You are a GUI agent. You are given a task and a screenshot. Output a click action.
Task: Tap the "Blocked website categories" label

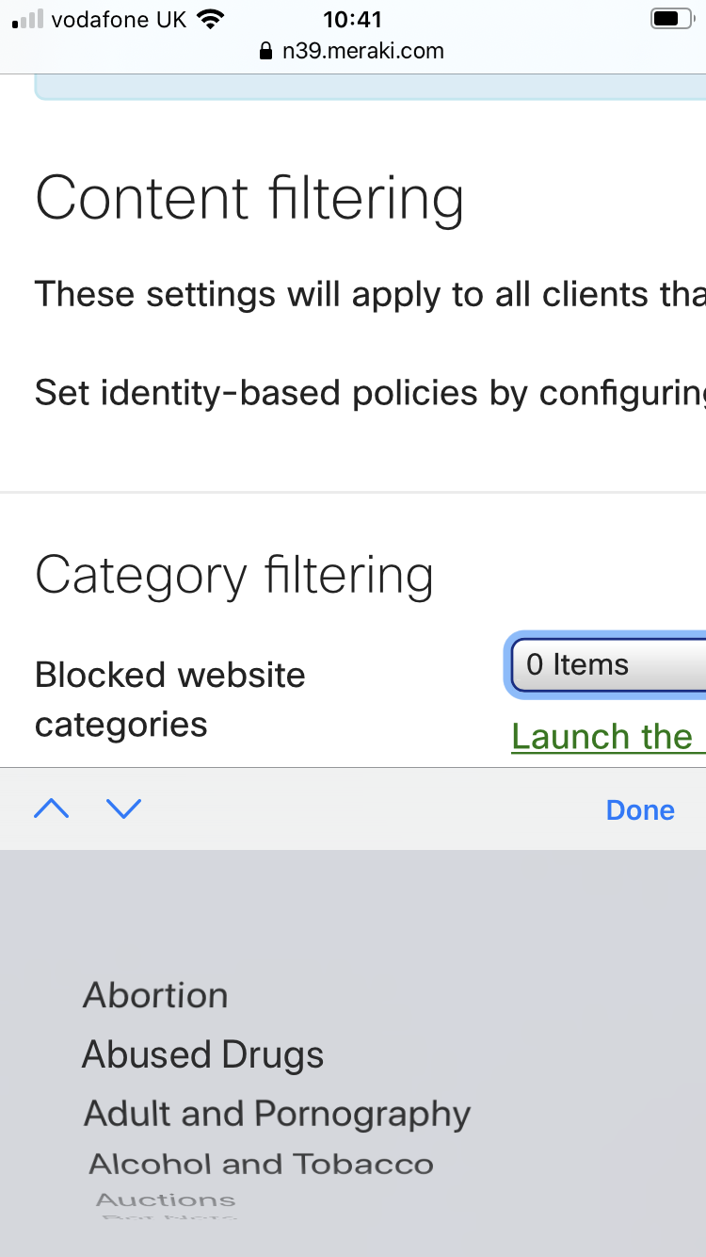tap(169, 699)
